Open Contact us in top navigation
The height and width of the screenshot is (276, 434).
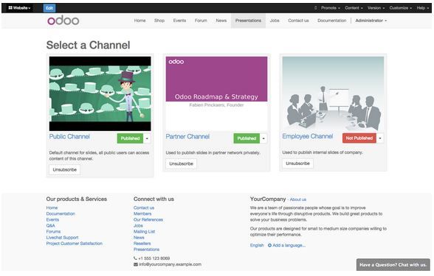[298, 21]
